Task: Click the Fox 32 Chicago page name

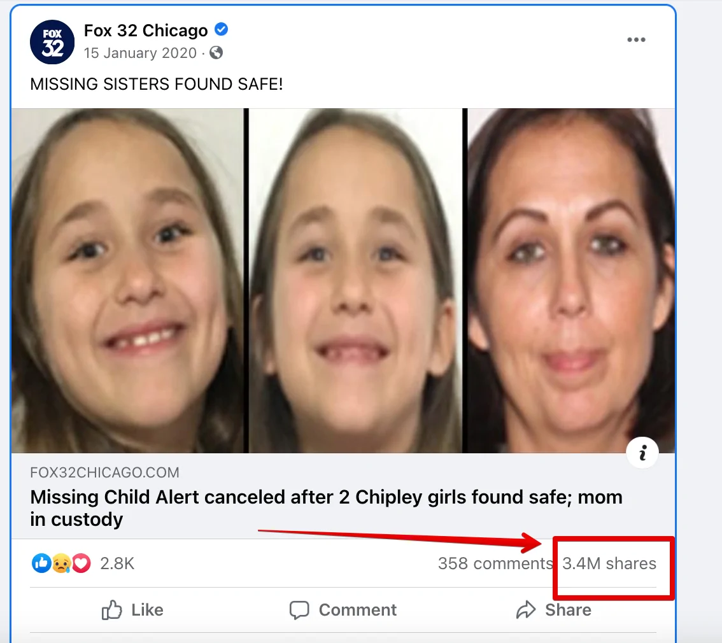Action: (x=146, y=31)
